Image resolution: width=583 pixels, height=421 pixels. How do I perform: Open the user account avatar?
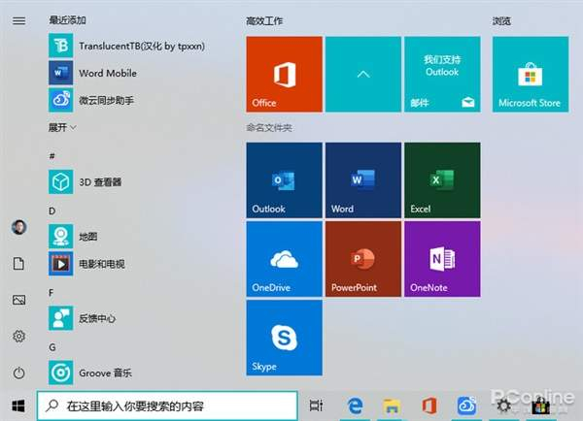pos(19,227)
